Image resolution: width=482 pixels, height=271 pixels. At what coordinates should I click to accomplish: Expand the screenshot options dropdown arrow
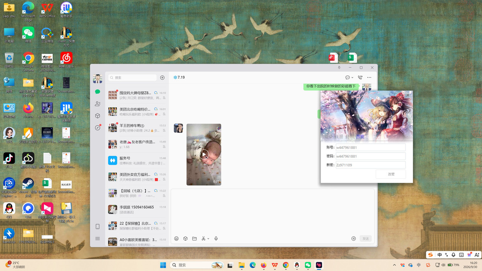pyautogui.click(x=208, y=239)
